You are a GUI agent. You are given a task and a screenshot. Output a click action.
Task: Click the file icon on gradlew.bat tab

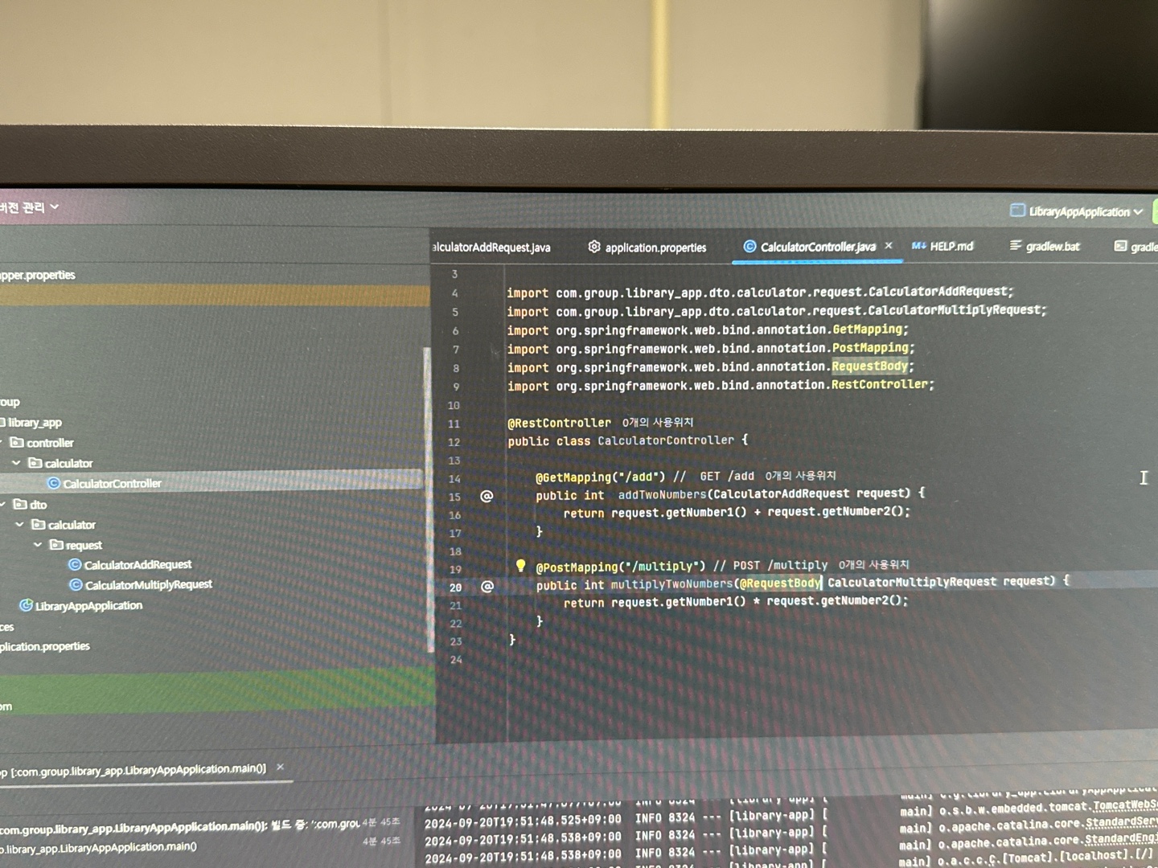1016,245
